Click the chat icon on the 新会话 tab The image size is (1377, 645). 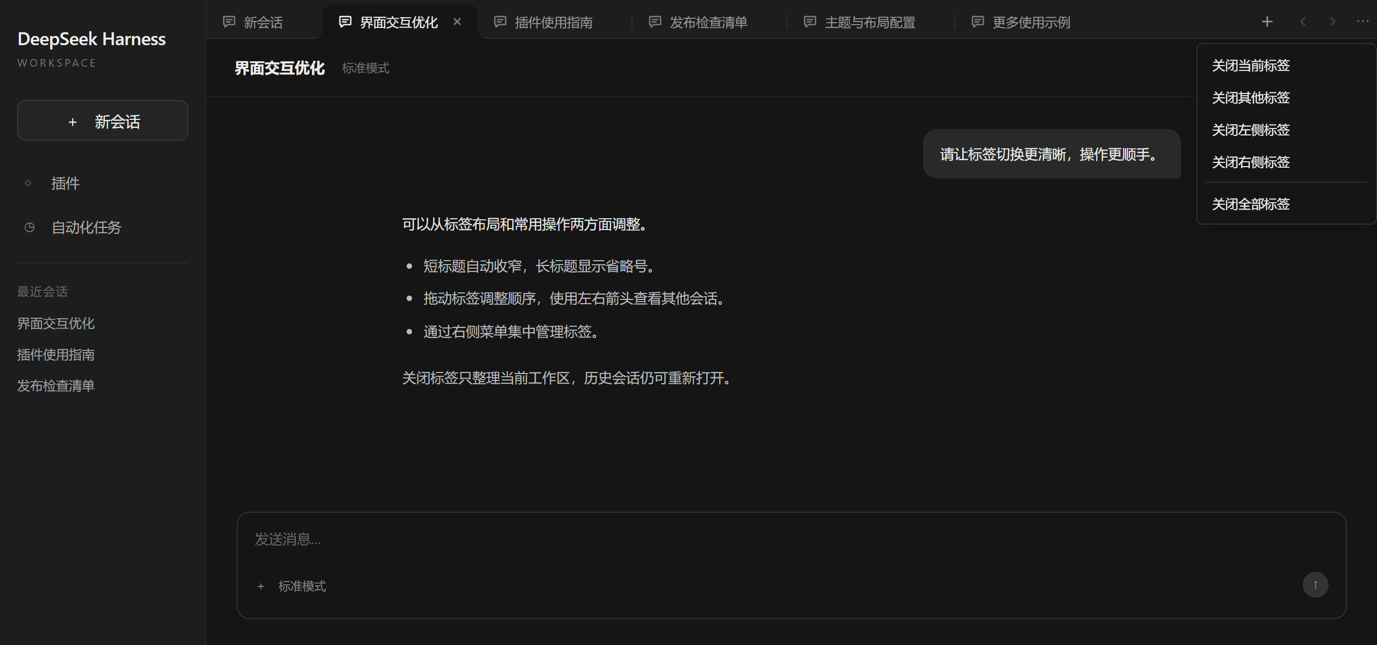(x=229, y=22)
